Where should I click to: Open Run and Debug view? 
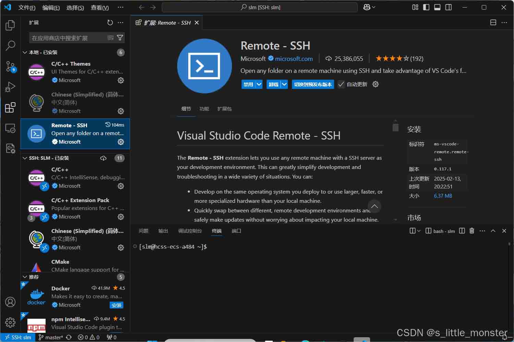point(10,87)
